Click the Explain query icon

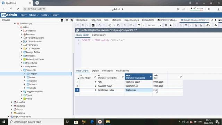[181, 25]
